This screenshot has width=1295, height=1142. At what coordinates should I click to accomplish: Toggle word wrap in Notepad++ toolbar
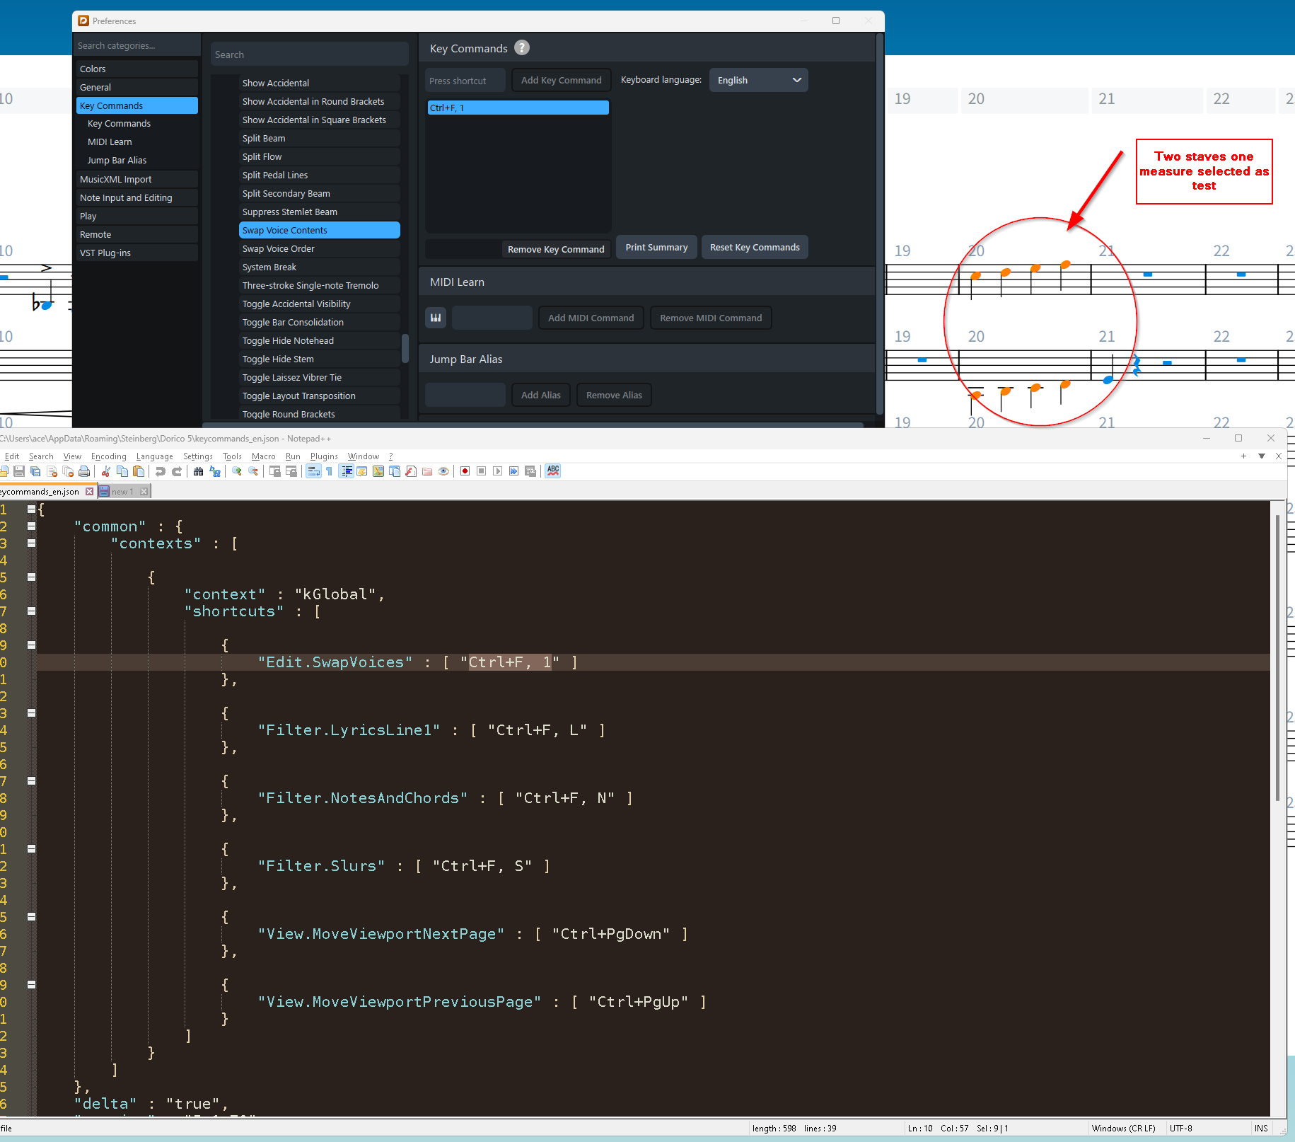pos(313,471)
